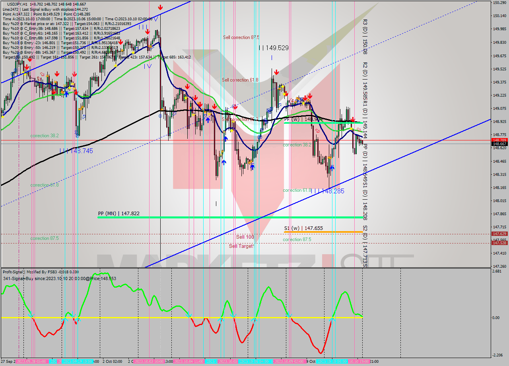Select the yellow star marker on the moving average
This screenshot has height=366, width=509.
(x=303, y=103)
